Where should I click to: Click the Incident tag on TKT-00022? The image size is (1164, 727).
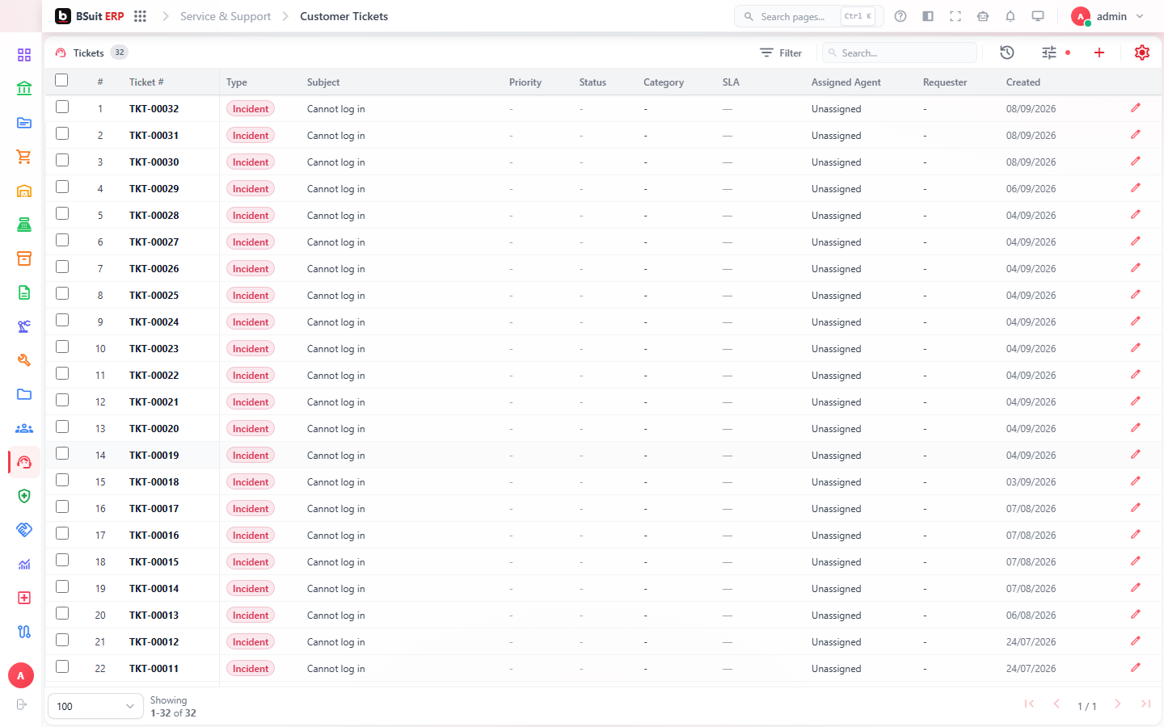[x=251, y=376]
